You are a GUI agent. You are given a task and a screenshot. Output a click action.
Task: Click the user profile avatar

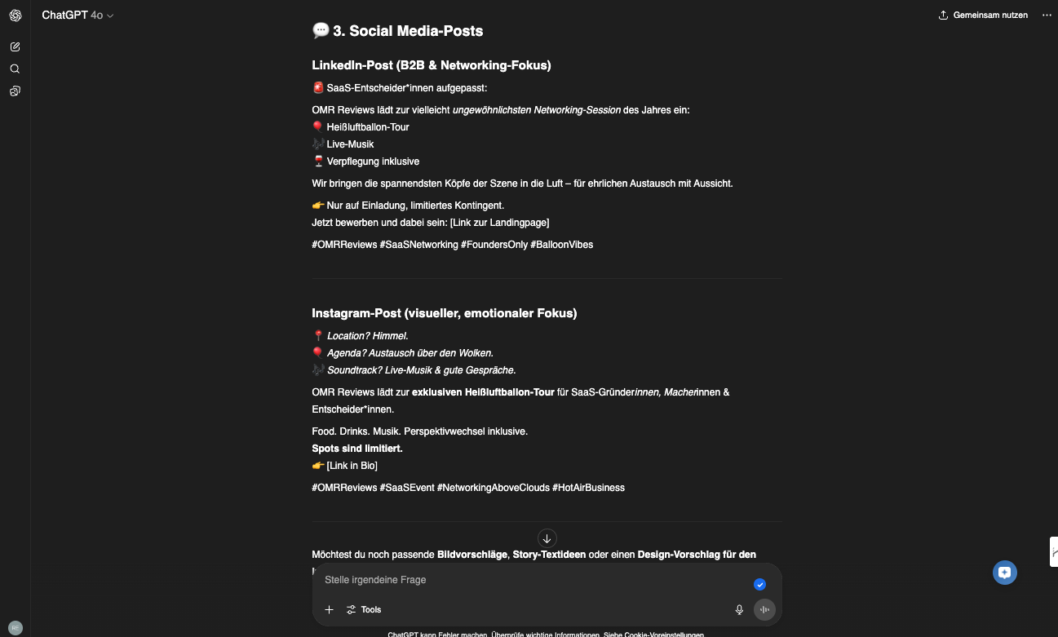[15, 627]
